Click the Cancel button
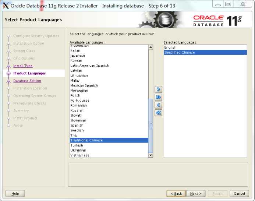This screenshot has height=201, width=255. [x=239, y=194]
